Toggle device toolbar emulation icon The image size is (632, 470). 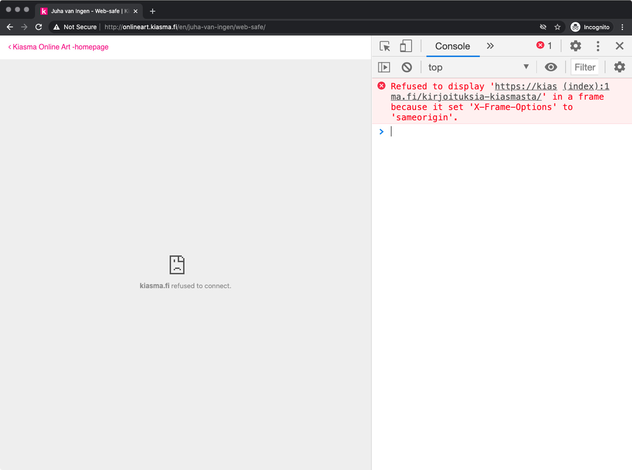coord(406,46)
